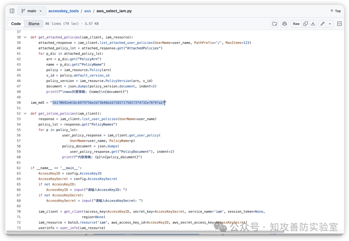Image resolution: width=349 pixels, height=241 pixels.
Task: Collapse the get_inline_policies function on line 52
Action: point(25,114)
